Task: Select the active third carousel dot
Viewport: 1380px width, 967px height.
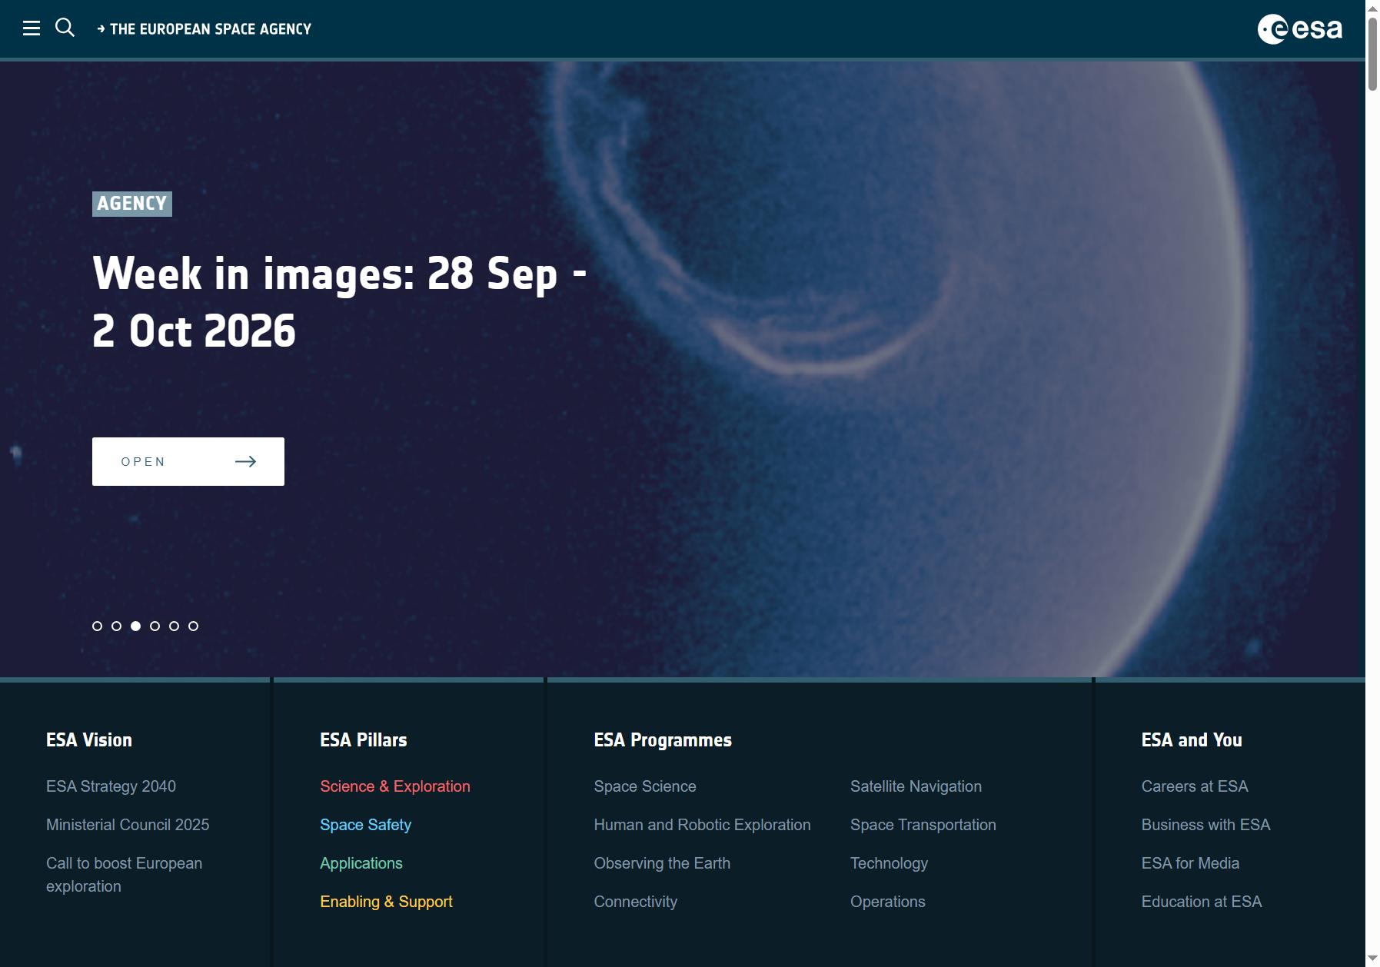Action: 135,626
